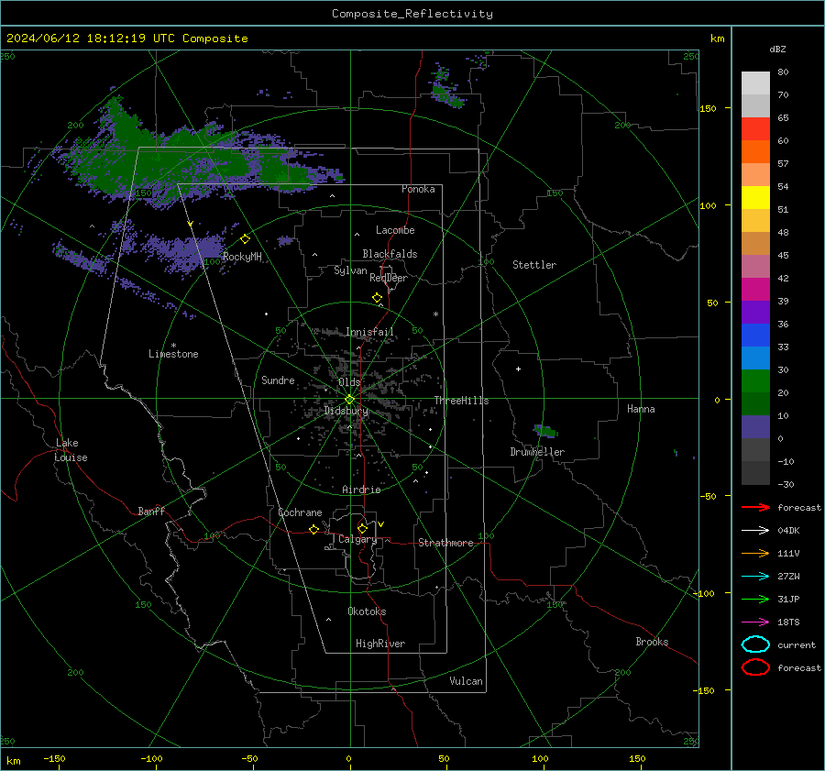
Task: Click the Lacombe label
Action: pyautogui.click(x=395, y=230)
